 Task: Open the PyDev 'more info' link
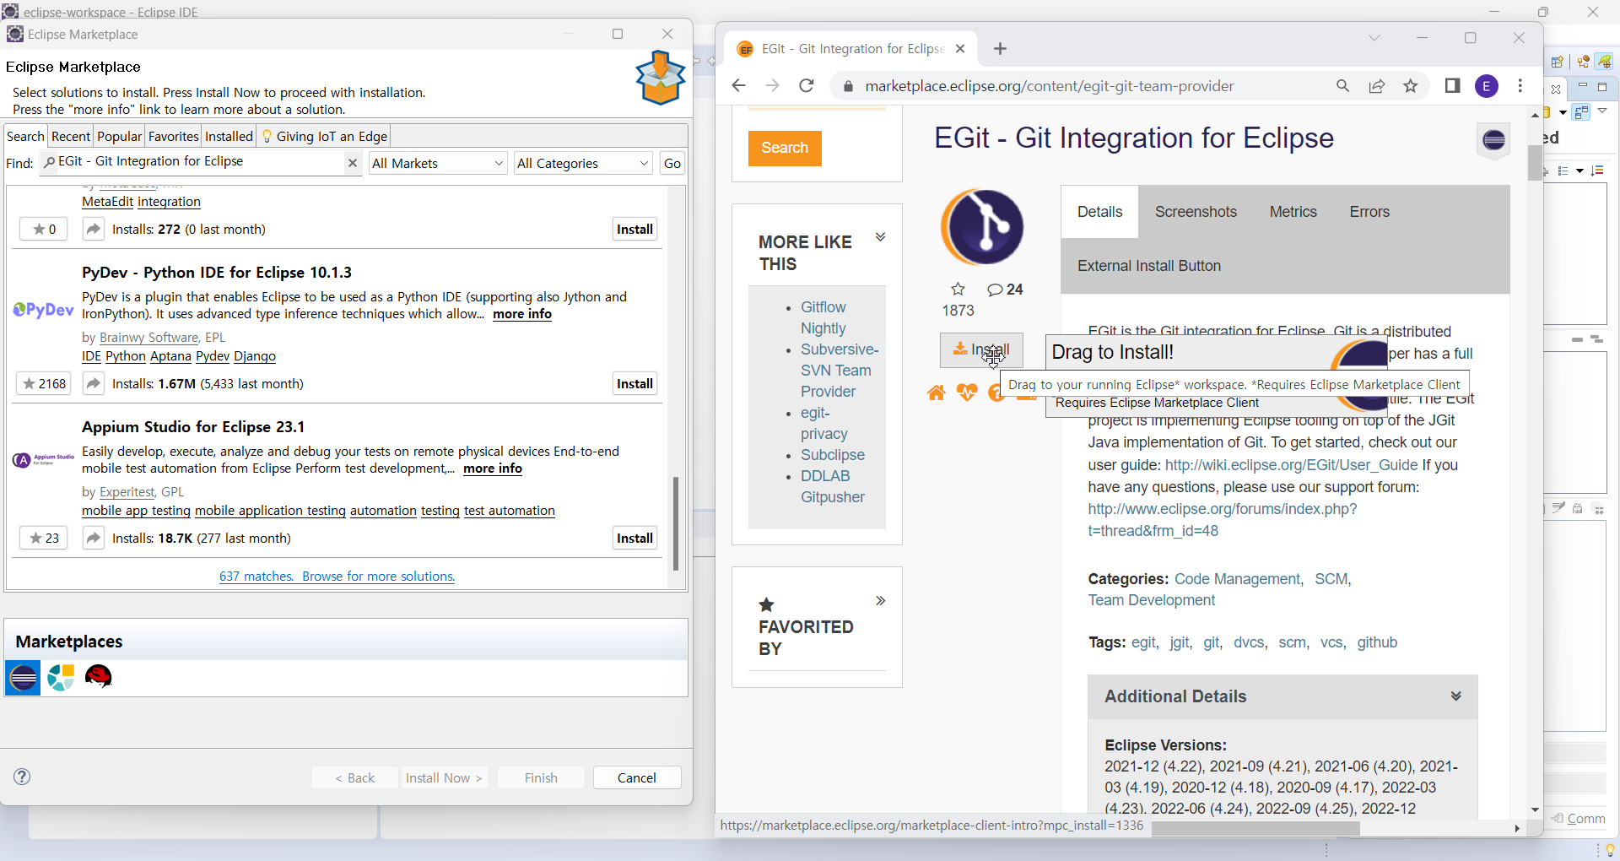(522, 314)
